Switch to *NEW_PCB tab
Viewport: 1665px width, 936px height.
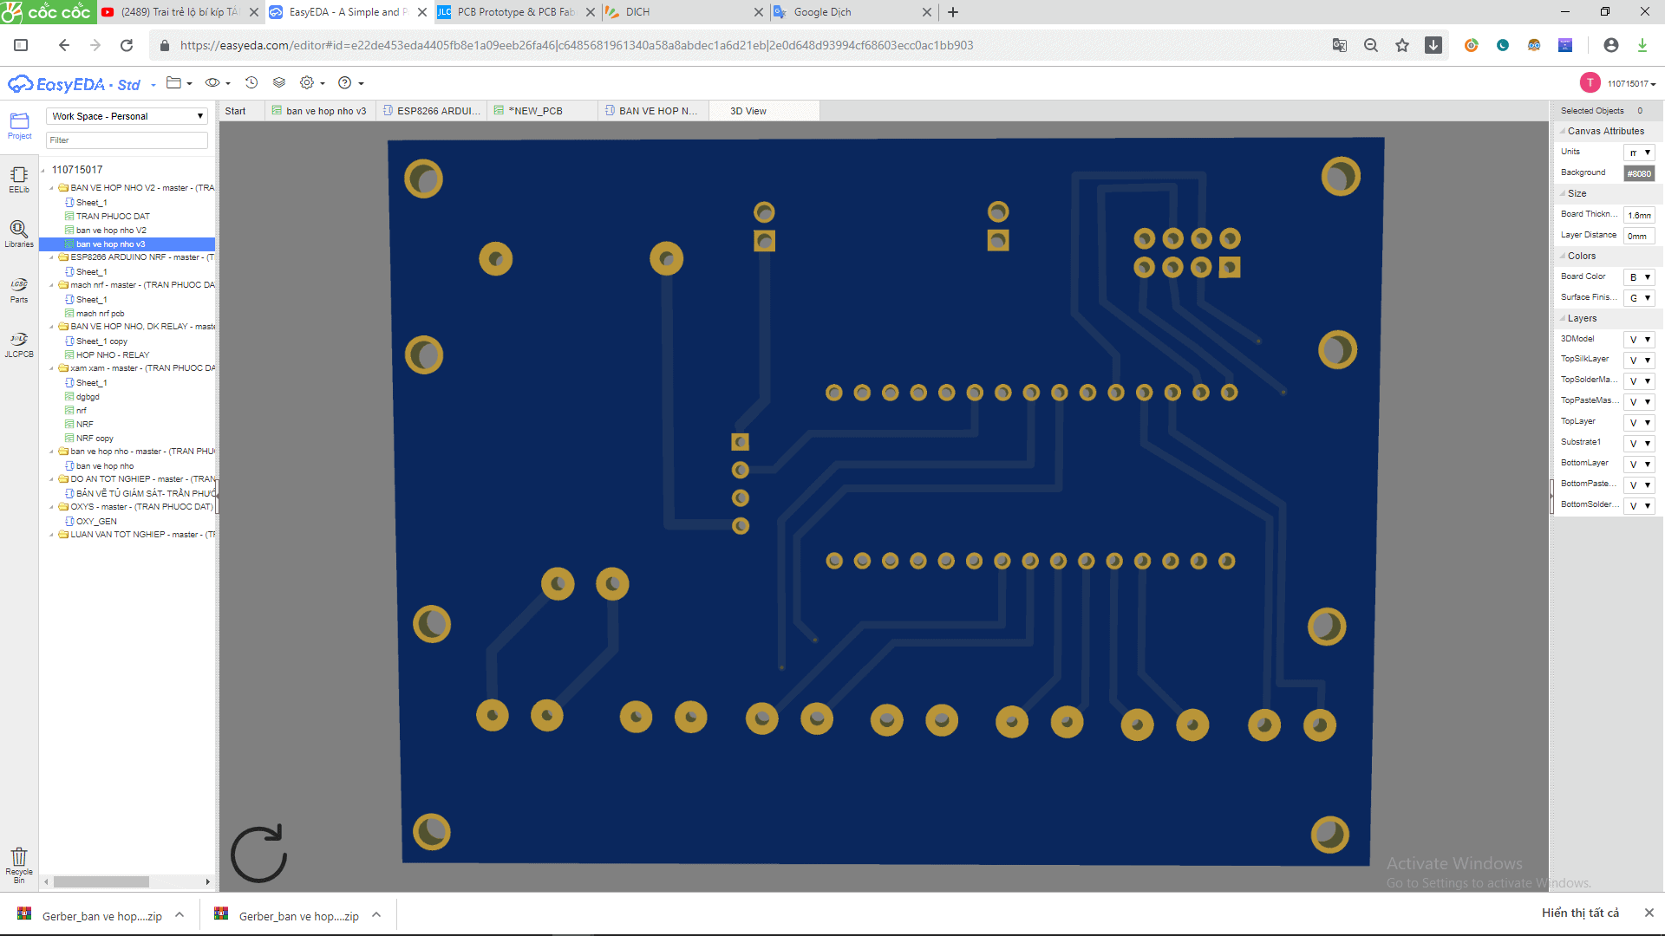543,111
